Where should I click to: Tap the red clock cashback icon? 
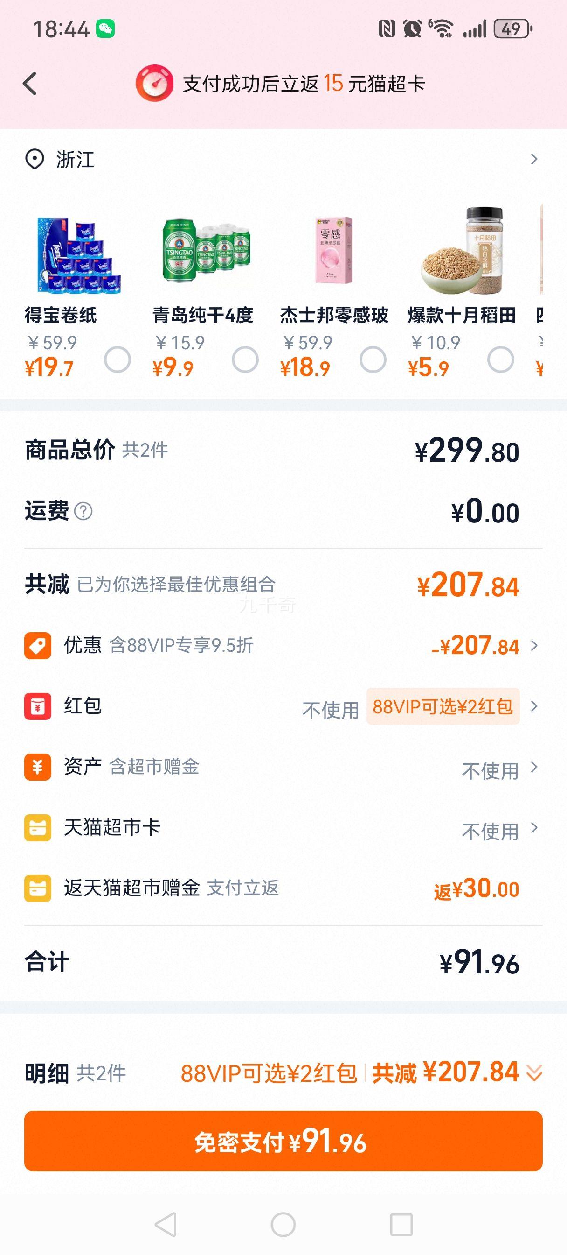154,83
